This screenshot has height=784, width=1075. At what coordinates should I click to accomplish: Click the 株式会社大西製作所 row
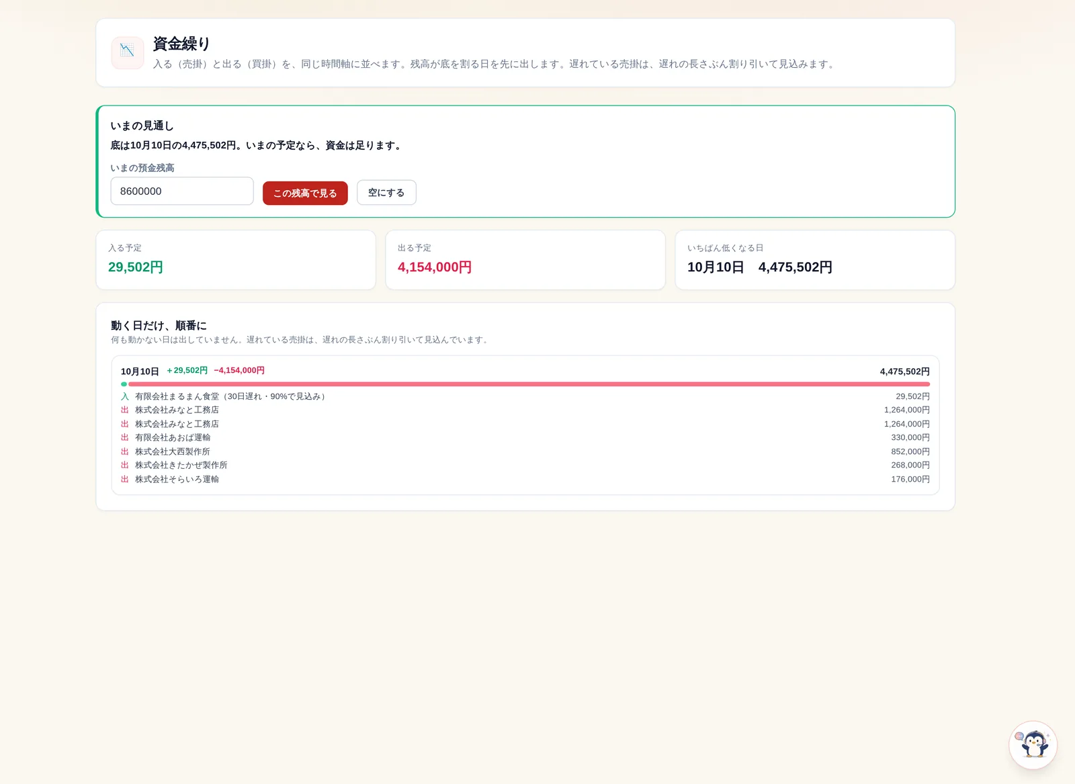point(525,451)
